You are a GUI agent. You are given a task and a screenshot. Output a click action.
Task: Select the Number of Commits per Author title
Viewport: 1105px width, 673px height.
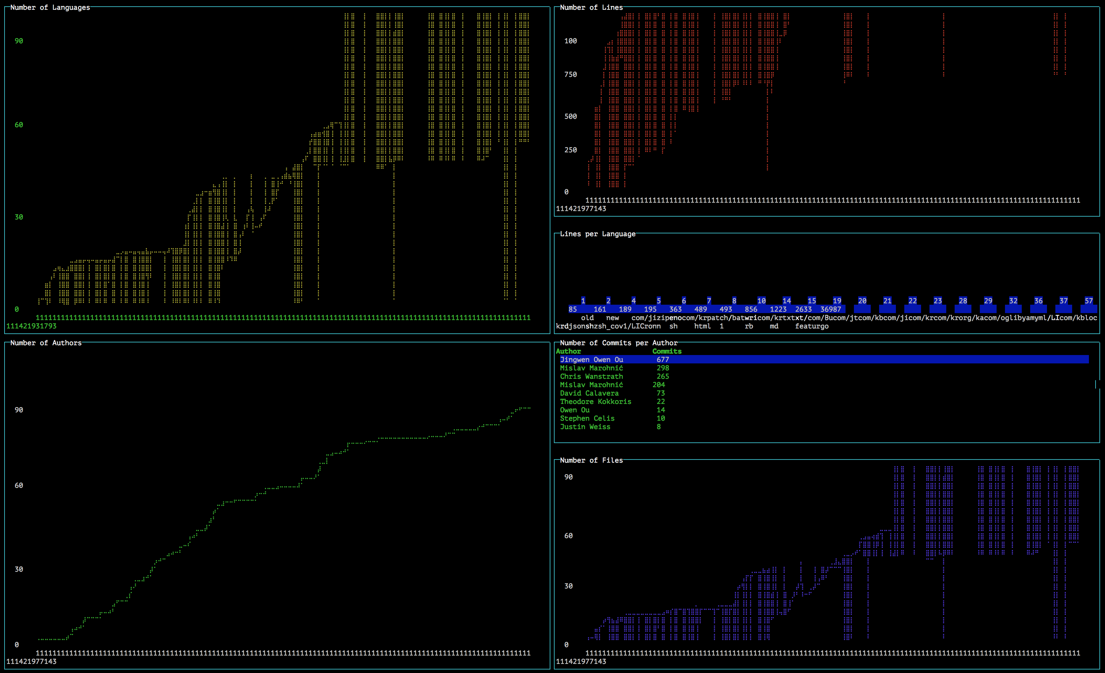pyautogui.click(x=619, y=343)
